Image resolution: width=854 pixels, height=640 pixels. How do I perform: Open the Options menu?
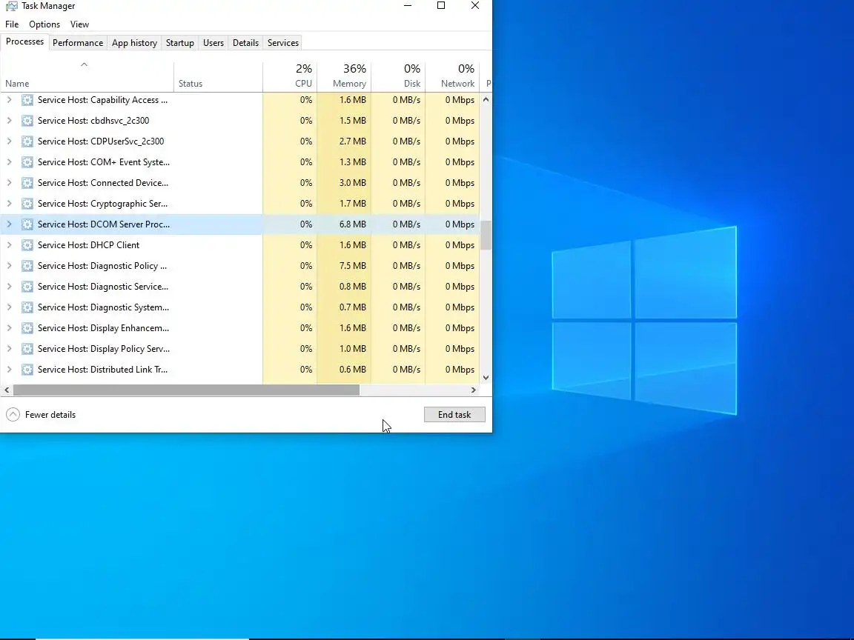click(44, 24)
